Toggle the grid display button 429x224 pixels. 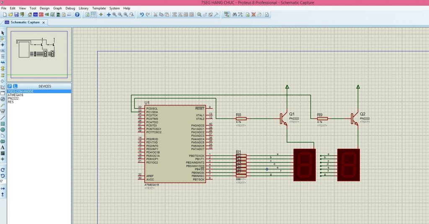[x=93, y=15]
